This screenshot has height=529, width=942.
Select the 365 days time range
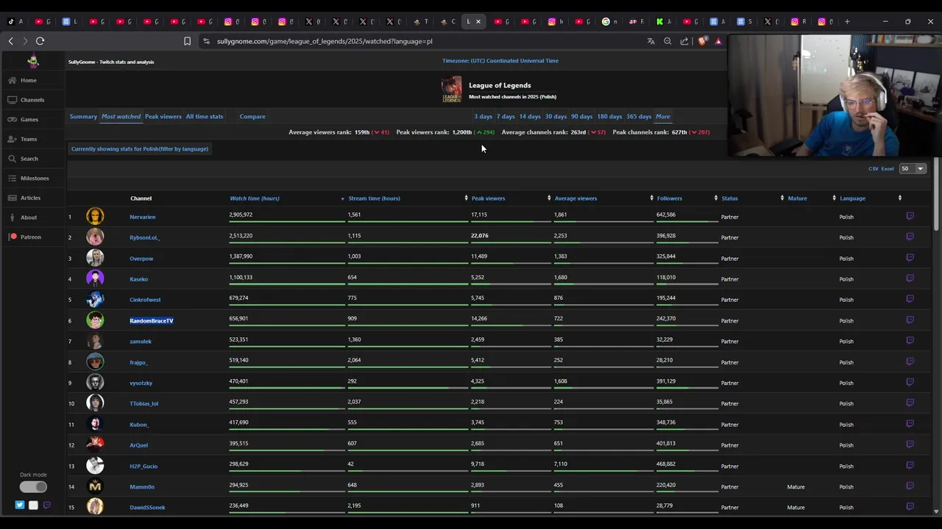tap(639, 116)
